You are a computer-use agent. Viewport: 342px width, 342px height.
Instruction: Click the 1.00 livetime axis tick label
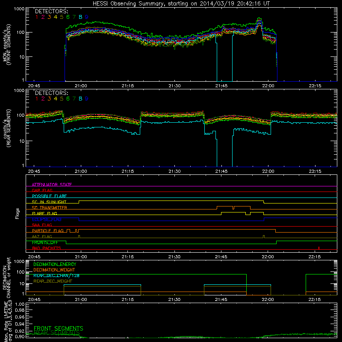(20, 304)
